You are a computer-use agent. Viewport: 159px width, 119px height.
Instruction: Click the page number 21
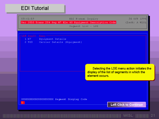click(x=153, y=116)
